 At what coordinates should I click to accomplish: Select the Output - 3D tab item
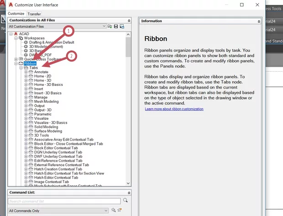pyautogui.click(x=43, y=110)
